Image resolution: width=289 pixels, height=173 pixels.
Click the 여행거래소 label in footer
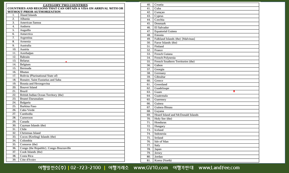[118, 168]
